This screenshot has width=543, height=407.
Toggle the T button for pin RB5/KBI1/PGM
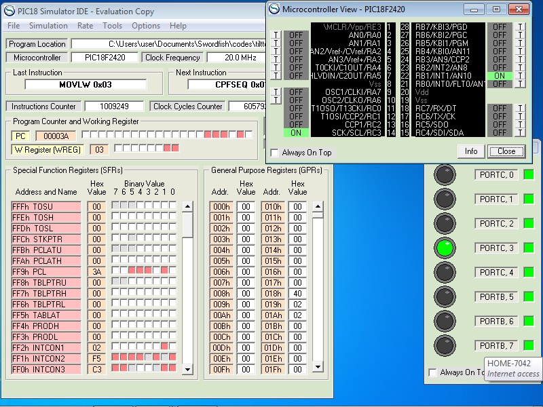click(520, 43)
